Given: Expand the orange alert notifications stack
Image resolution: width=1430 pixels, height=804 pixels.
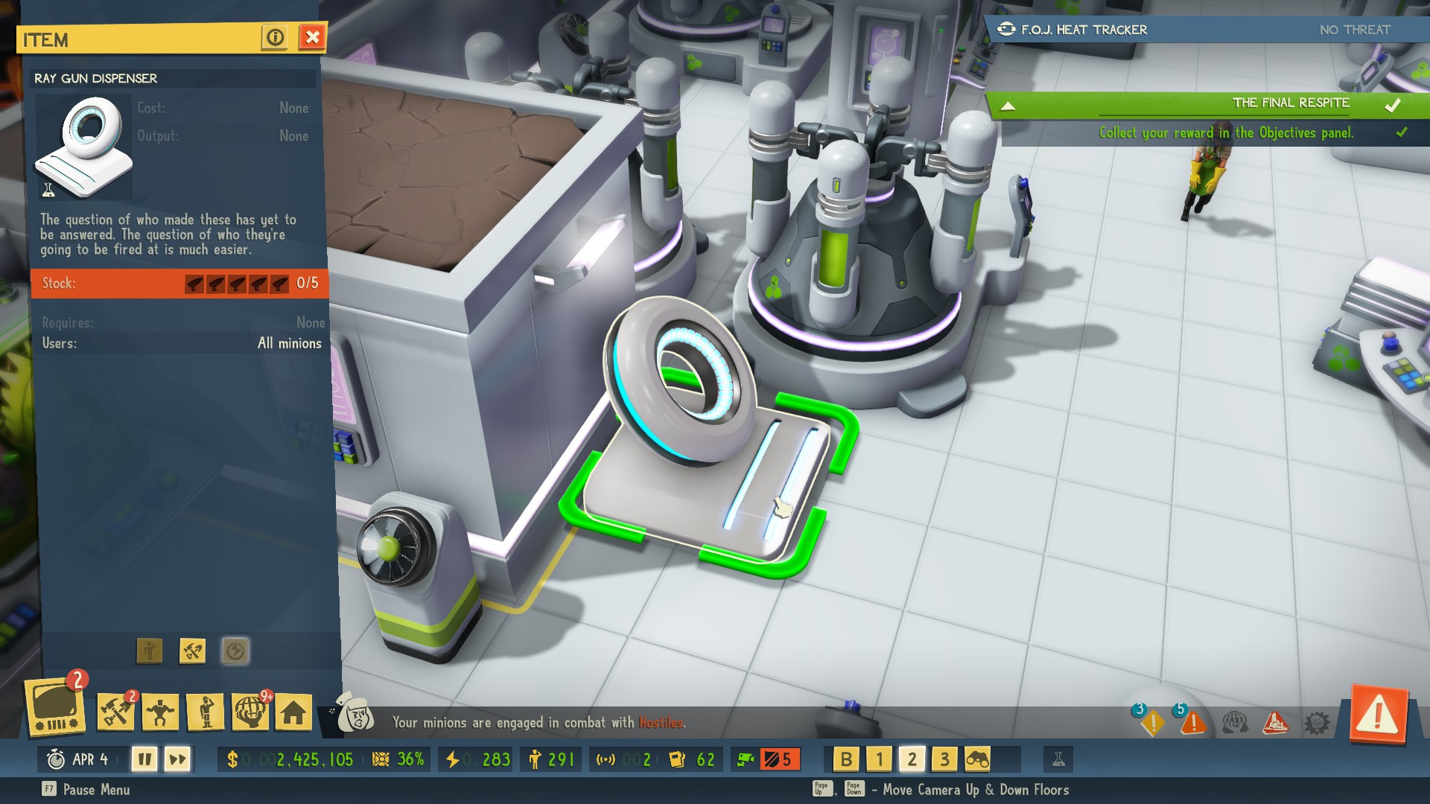Looking at the screenshot, I should 1192,722.
